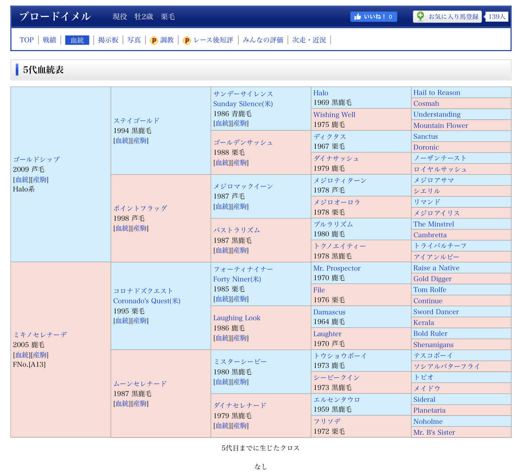The image size is (522, 473).
Task: Open the 掲示板 tab
Action: pyautogui.click(x=108, y=40)
